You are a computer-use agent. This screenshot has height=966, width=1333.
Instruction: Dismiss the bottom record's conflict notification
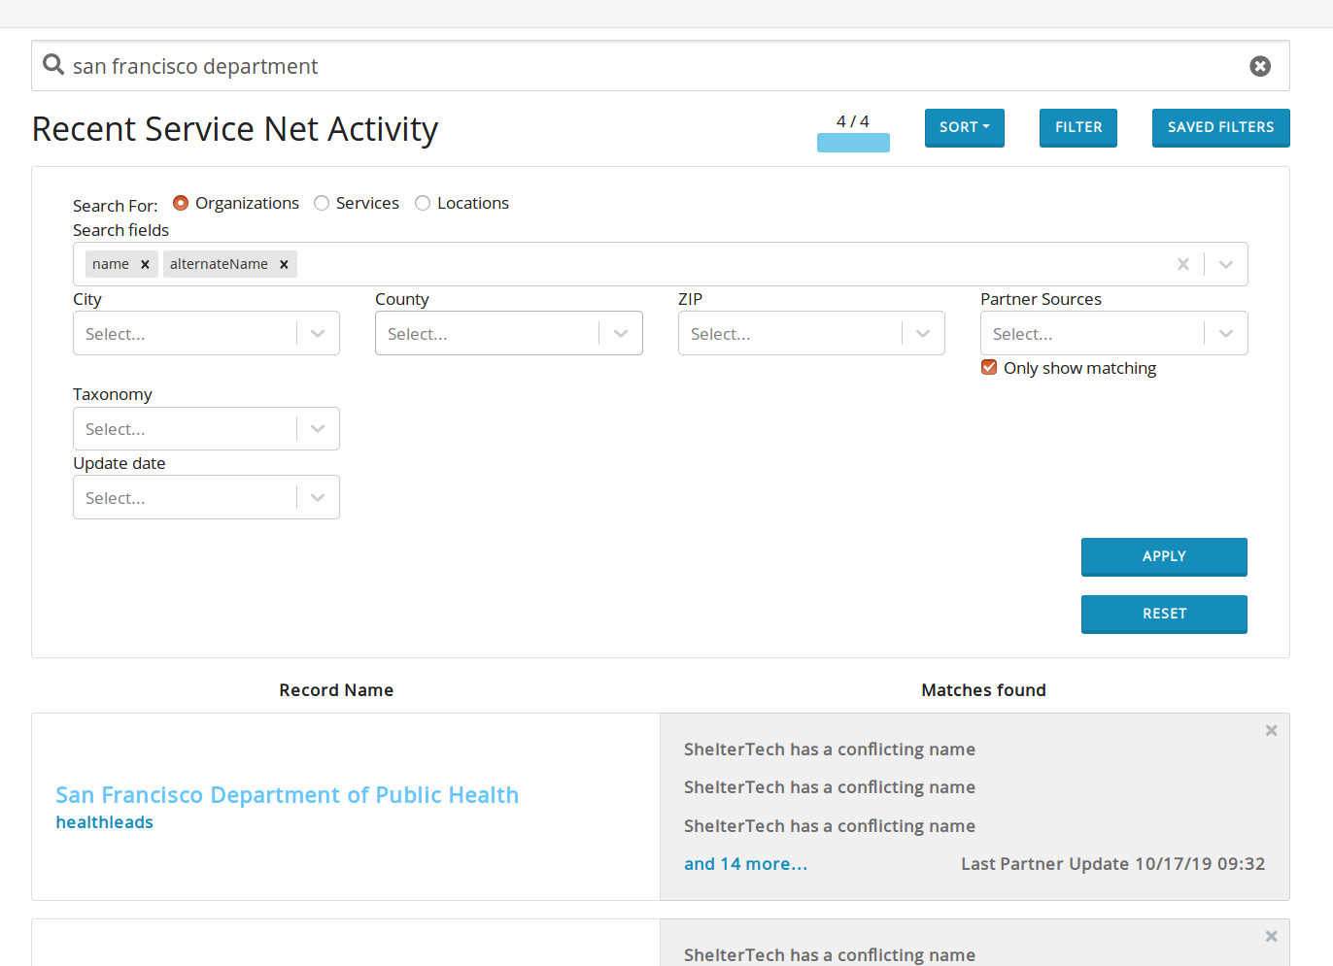1271,936
